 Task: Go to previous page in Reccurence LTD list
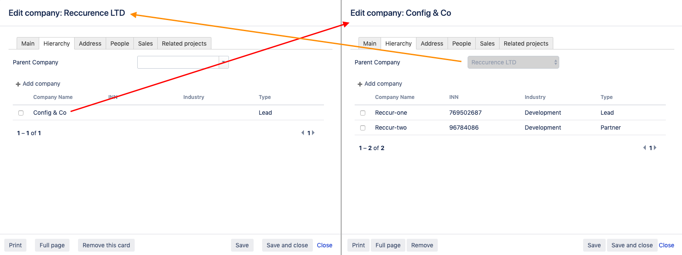pyautogui.click(x=303, y=133)
